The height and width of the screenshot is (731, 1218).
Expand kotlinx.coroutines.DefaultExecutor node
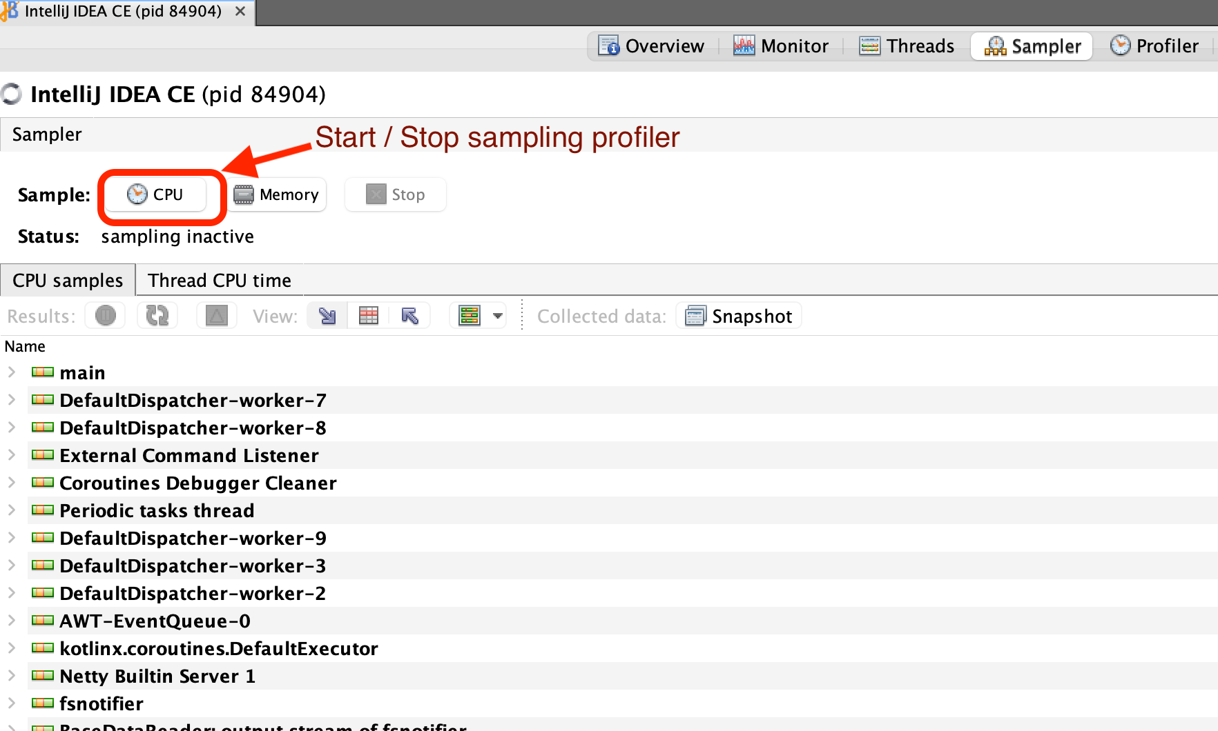pos(12,648)
